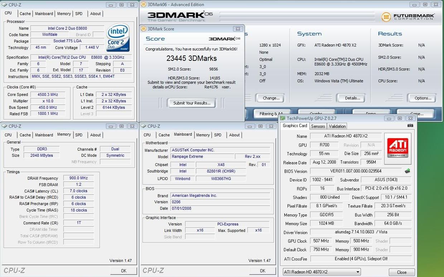444x277 pixels.
Task: Click the GPU Clock 507 MHz field
Action: click(321, 241)
